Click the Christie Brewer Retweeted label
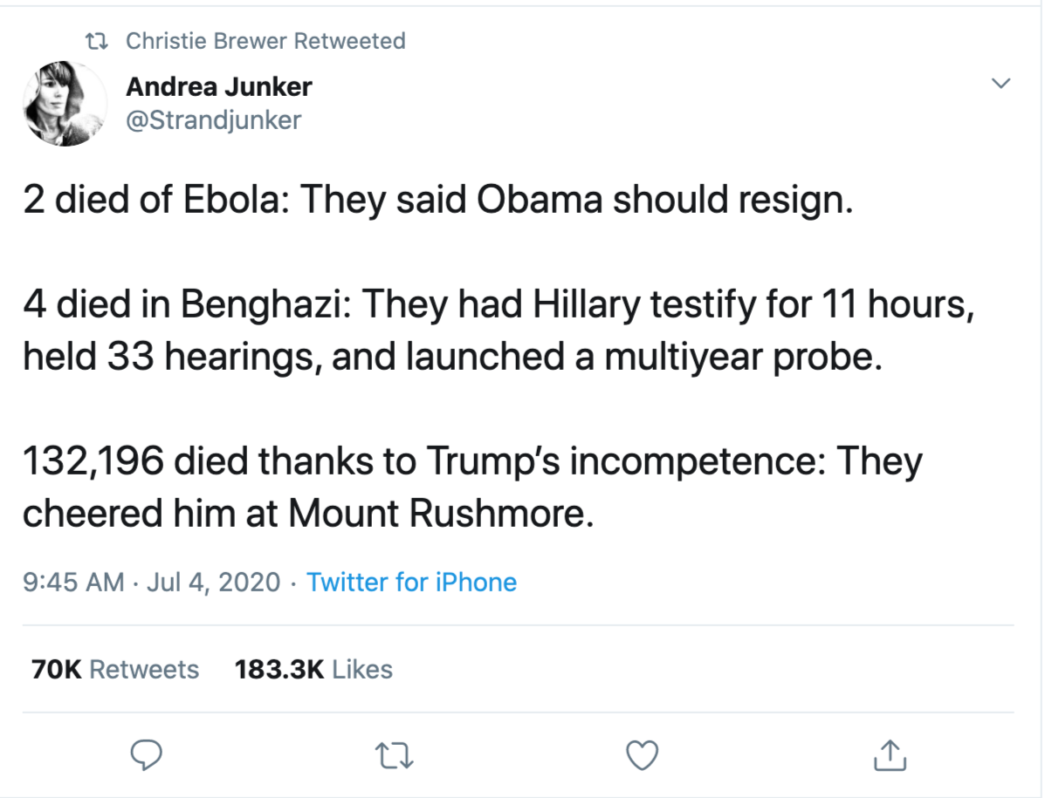 click(265, 41)
